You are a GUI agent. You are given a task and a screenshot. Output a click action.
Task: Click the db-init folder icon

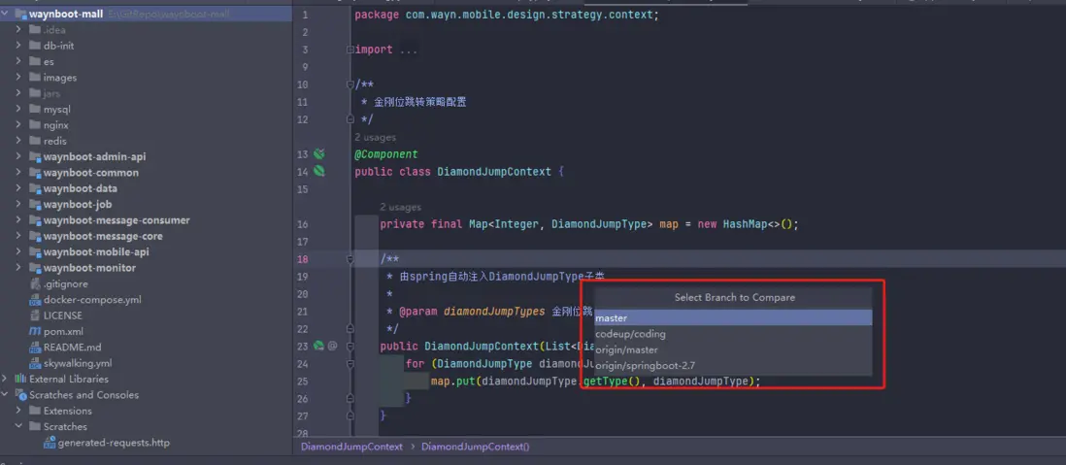(x=35, y=46)
